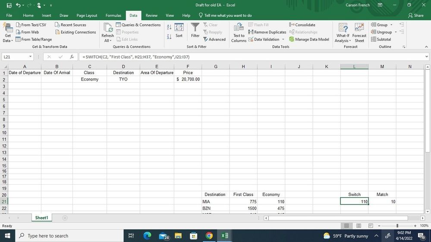Open the Sort dialog
This screenshot has width=431, height=242.
(x=179, y=30)
